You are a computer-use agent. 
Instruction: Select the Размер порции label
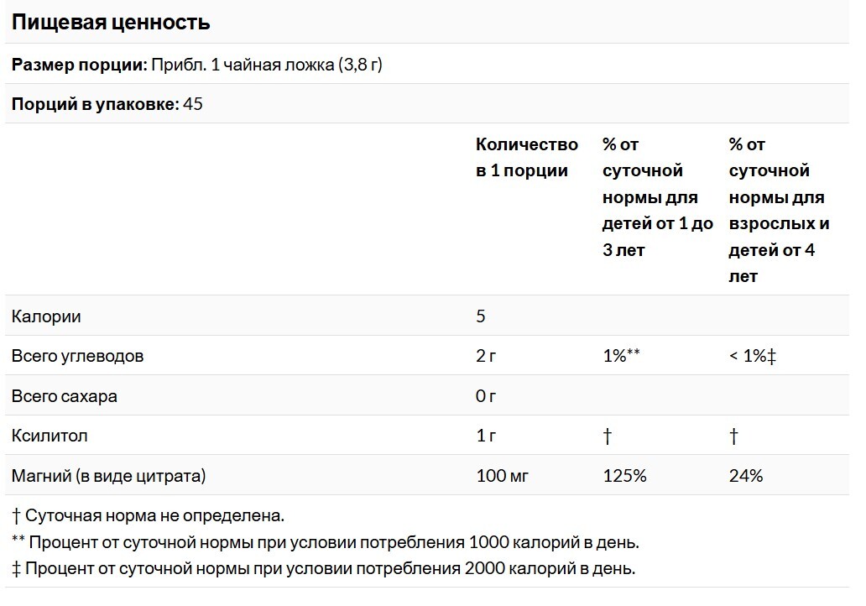coord(80,65)
